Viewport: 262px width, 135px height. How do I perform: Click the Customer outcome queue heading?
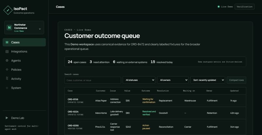pos(102,36)
